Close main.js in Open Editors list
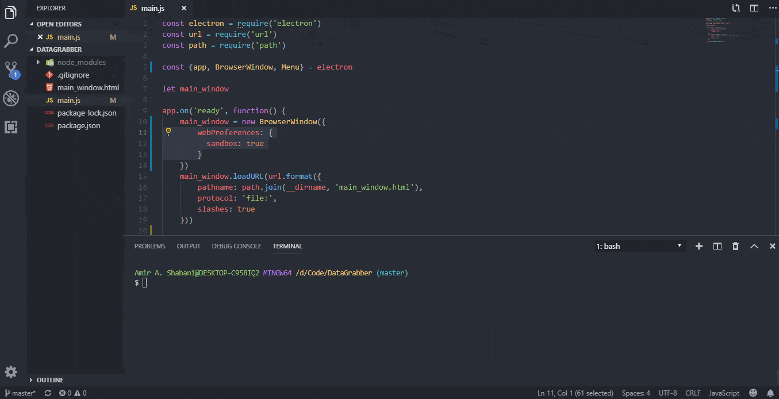Screen dimensions: 779x399 click(40, 37)
